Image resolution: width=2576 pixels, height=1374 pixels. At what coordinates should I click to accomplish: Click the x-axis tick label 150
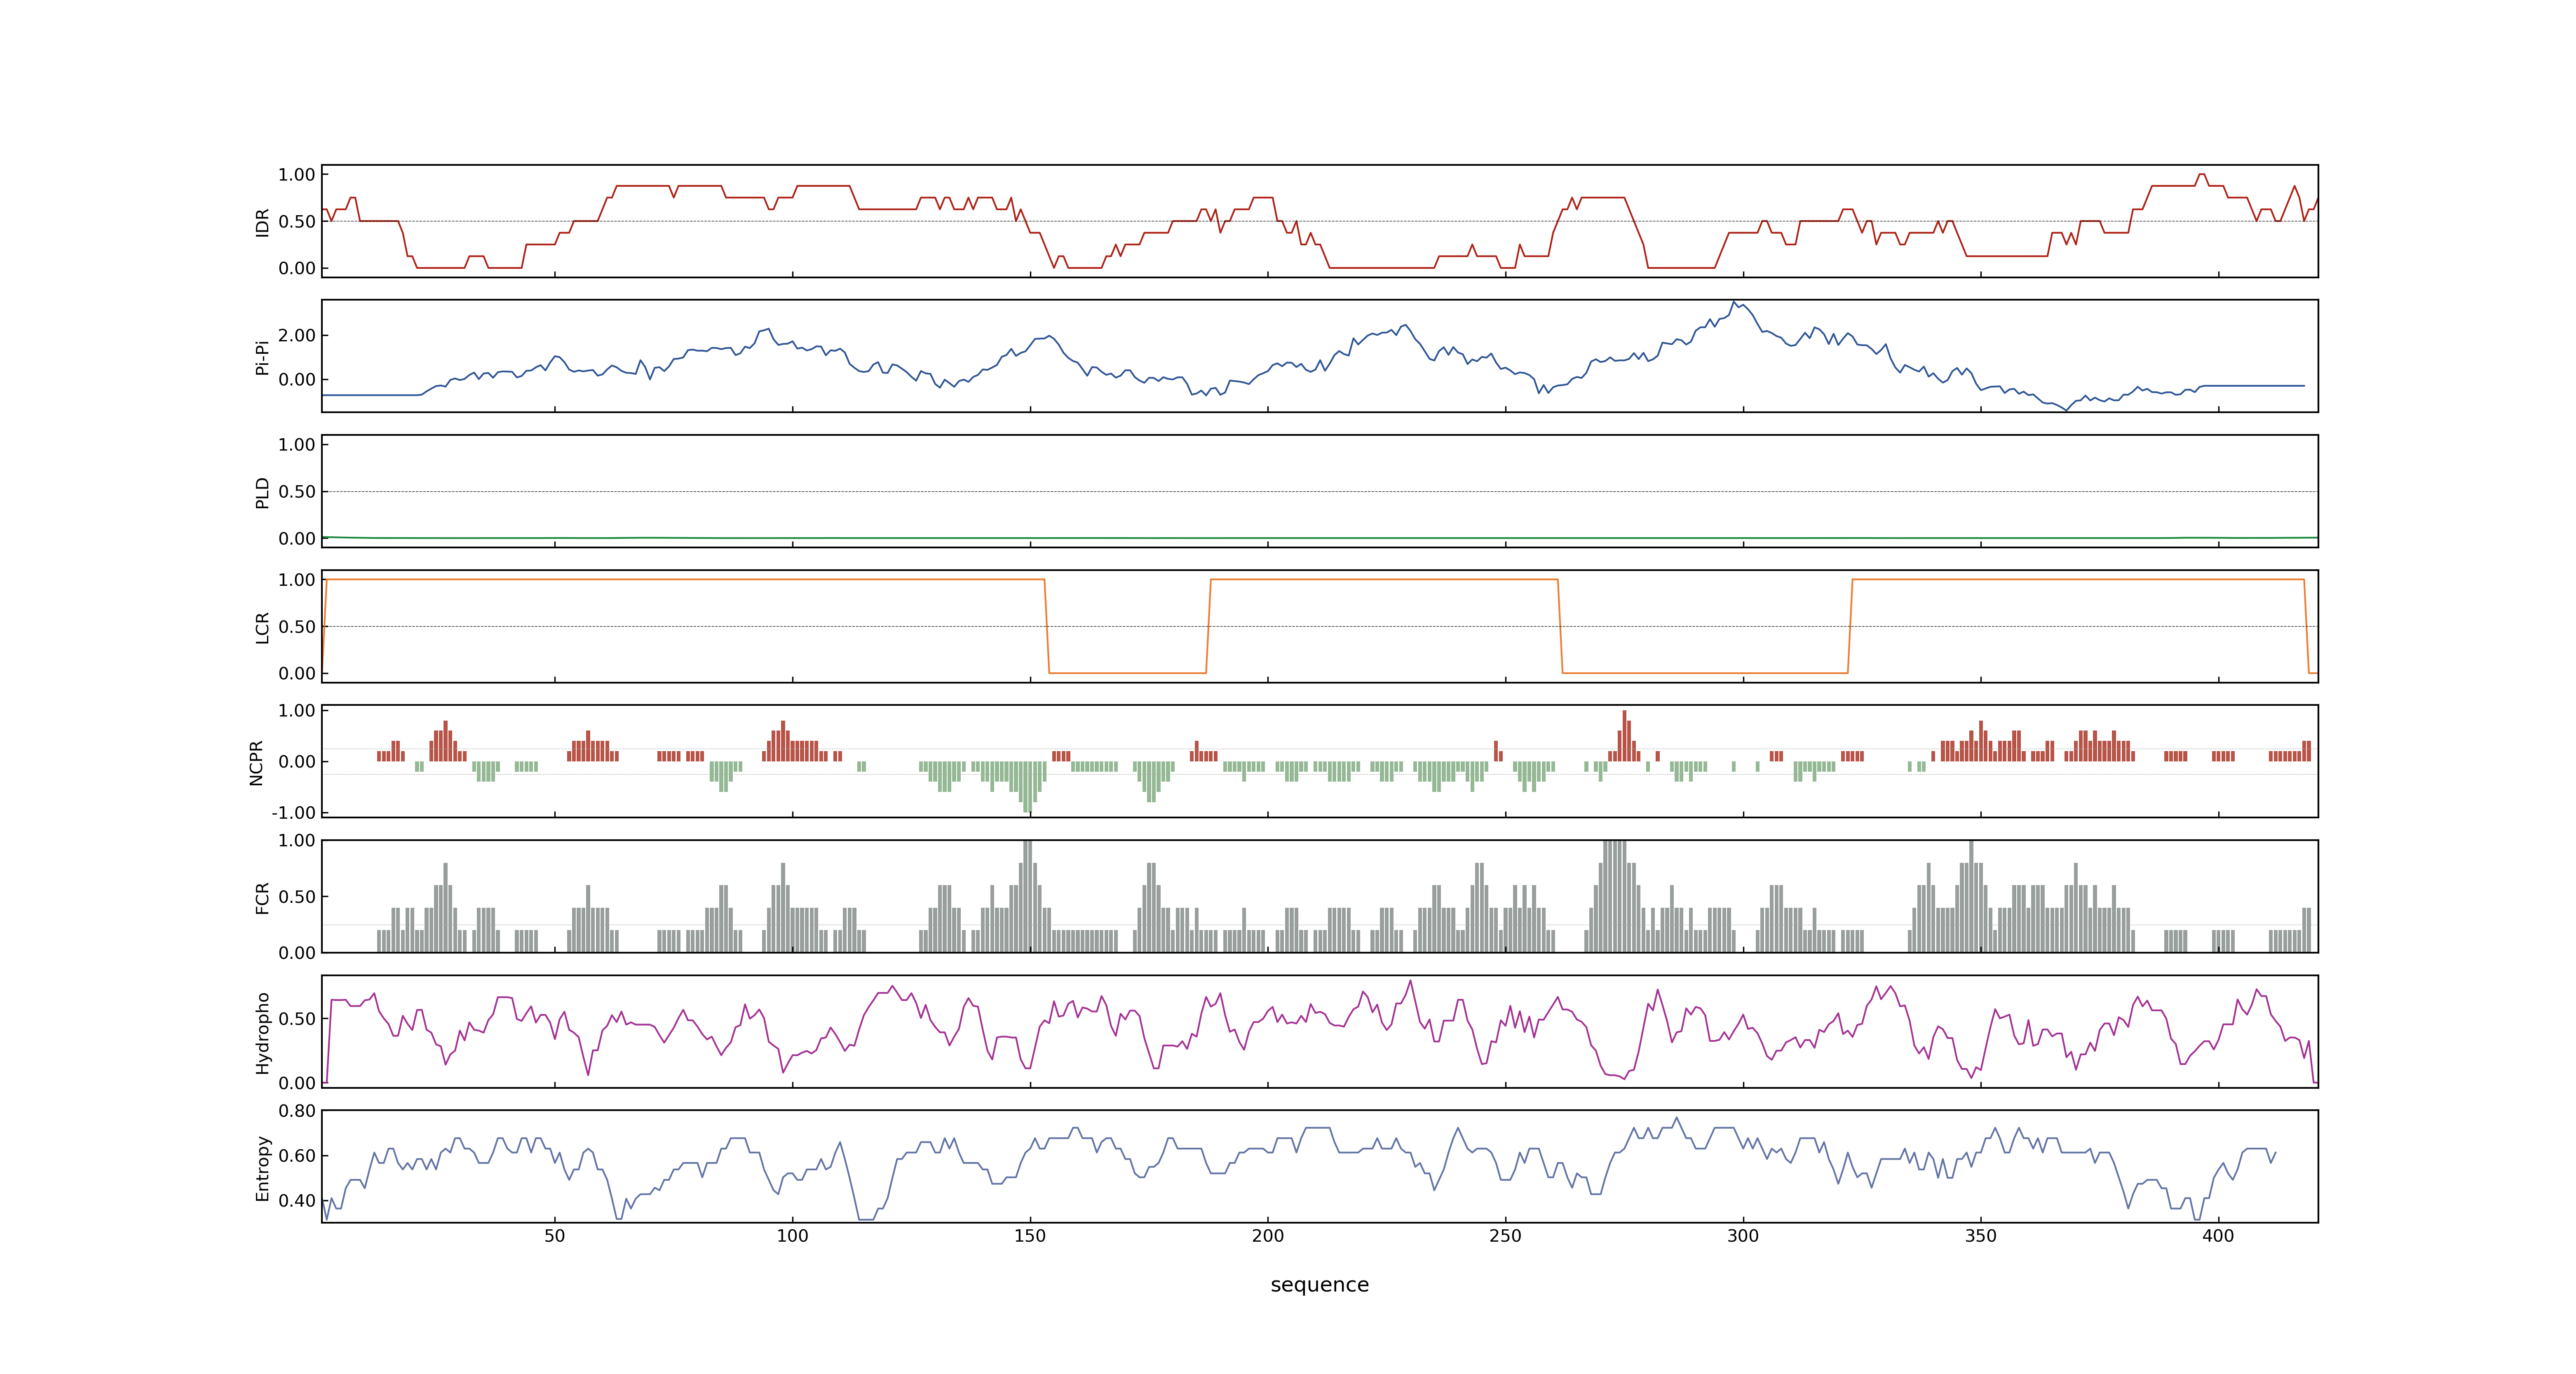pyautogui.click(x=1030, y=1235)
